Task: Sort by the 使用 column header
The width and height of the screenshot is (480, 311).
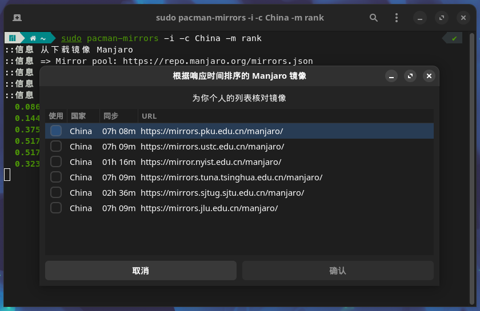Action: pyautogui.click(x=56, y=116)
